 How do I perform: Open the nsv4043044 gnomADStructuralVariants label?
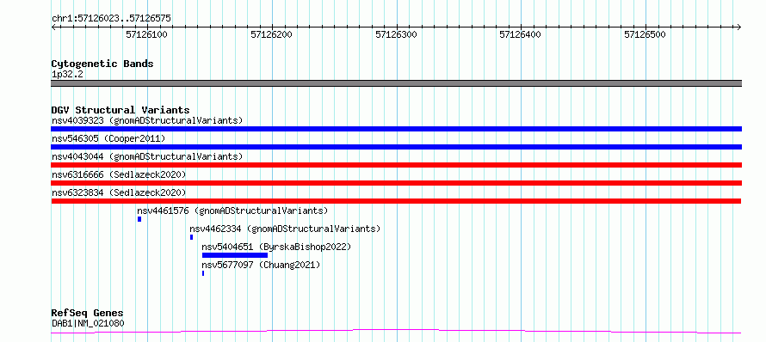point(147,156)
